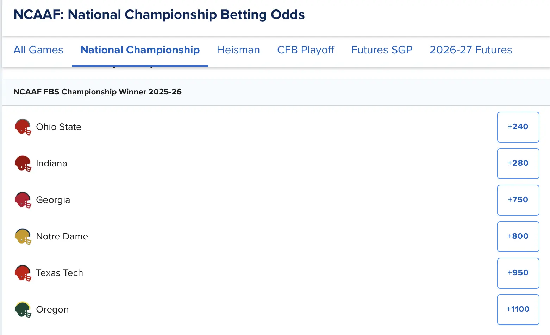Select the Indiana +280 odds button
Image resolution: width=550 pixels, height=335 pixels.
pos(518,163)
